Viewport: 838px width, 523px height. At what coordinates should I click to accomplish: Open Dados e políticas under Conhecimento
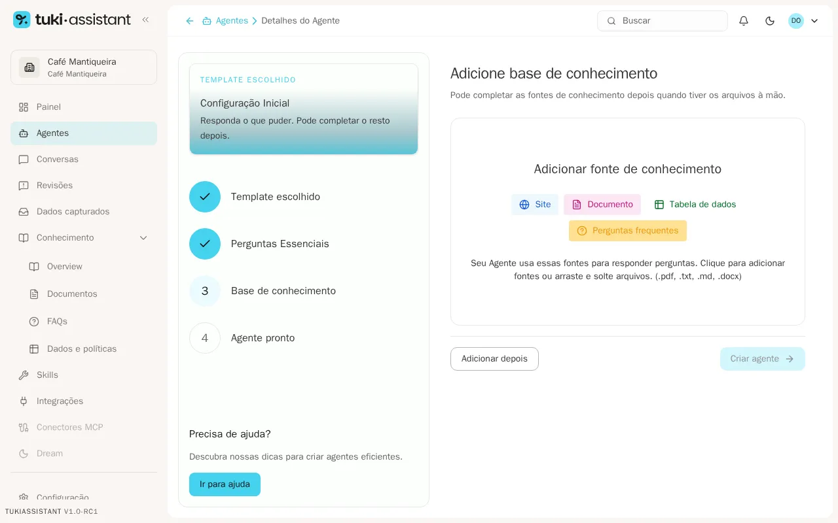point(89,349)
